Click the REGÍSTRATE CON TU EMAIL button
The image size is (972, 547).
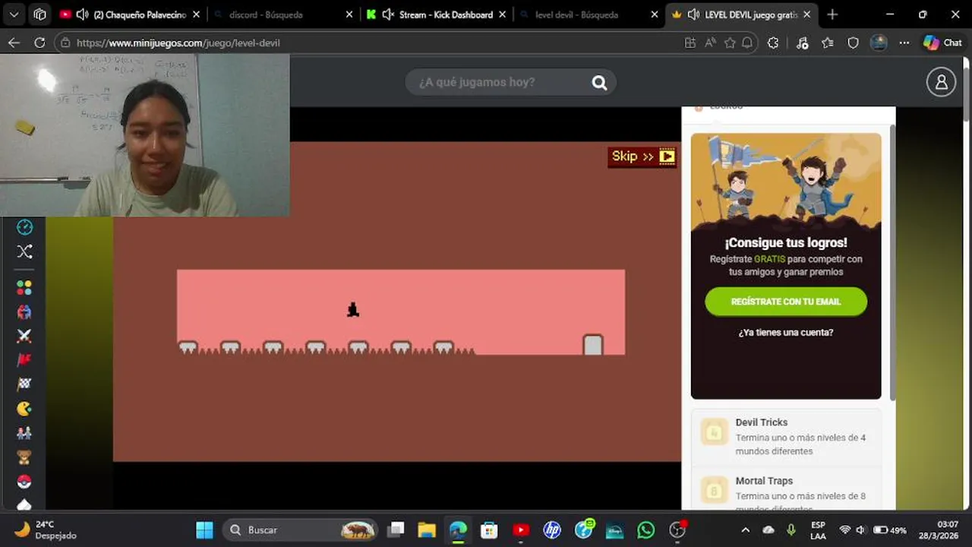(786, 302)
